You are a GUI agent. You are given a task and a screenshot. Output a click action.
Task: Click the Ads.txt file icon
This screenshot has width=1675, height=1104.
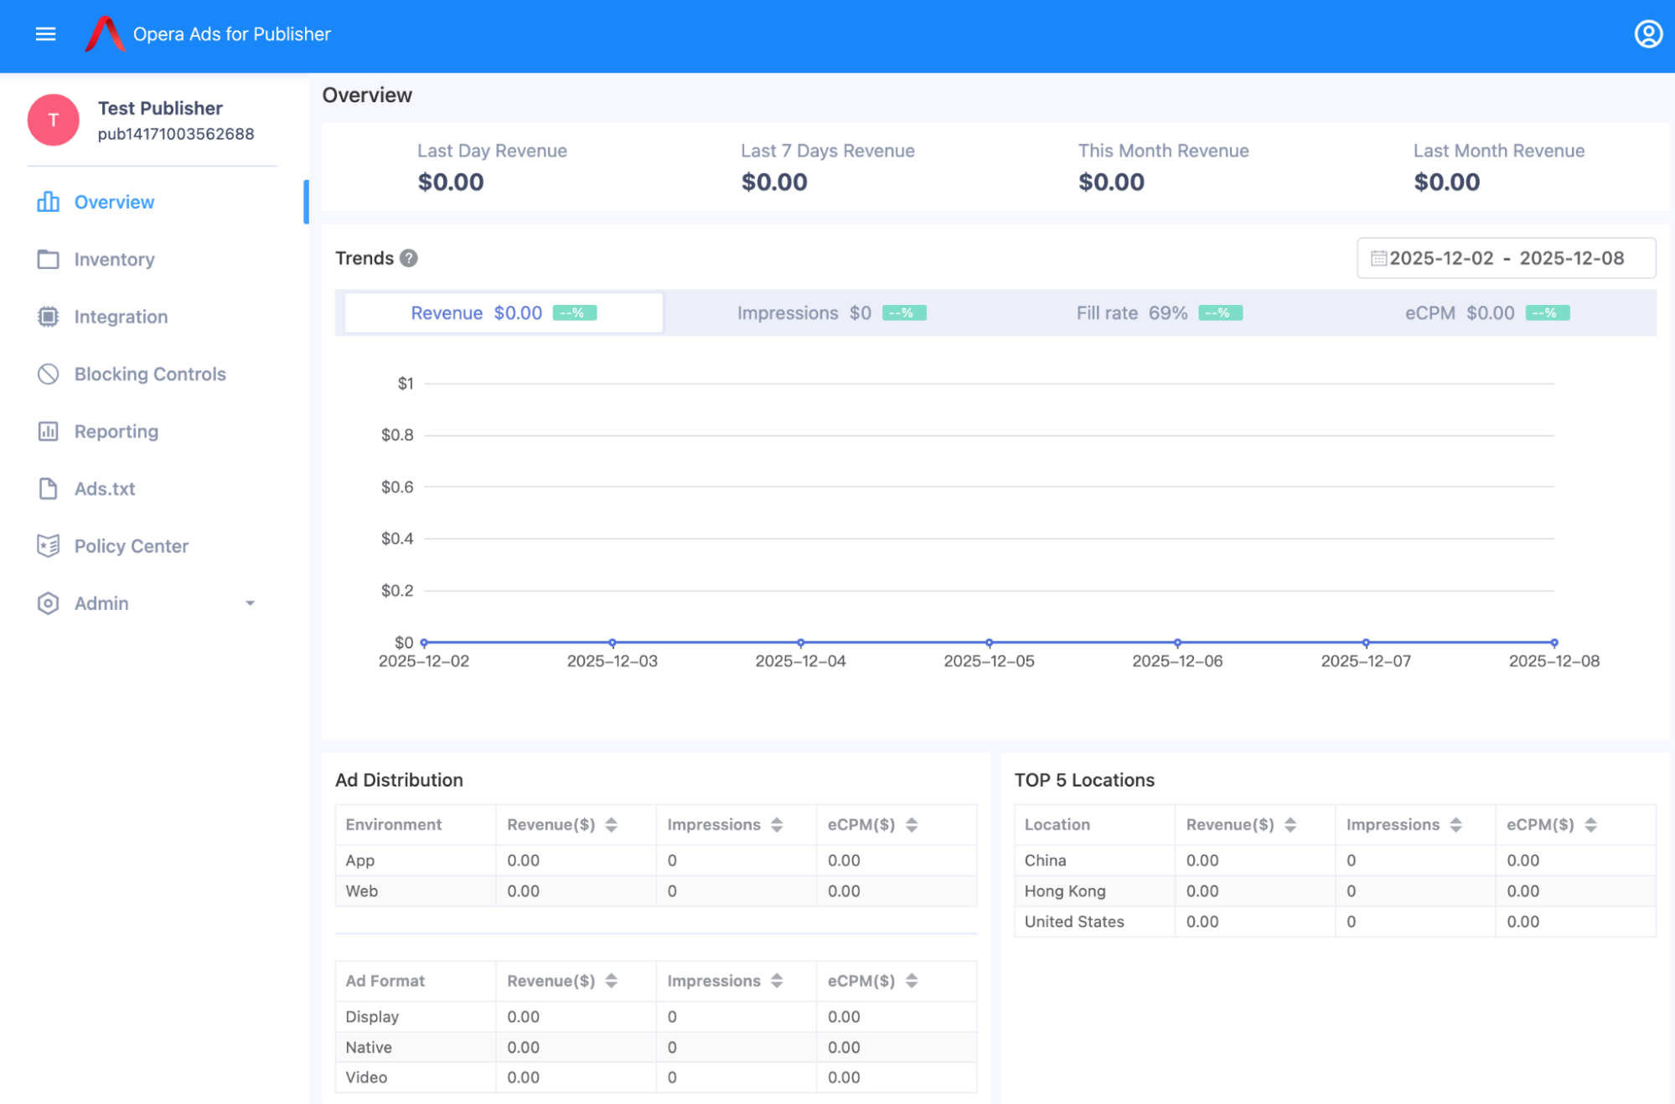click(48, 488)
